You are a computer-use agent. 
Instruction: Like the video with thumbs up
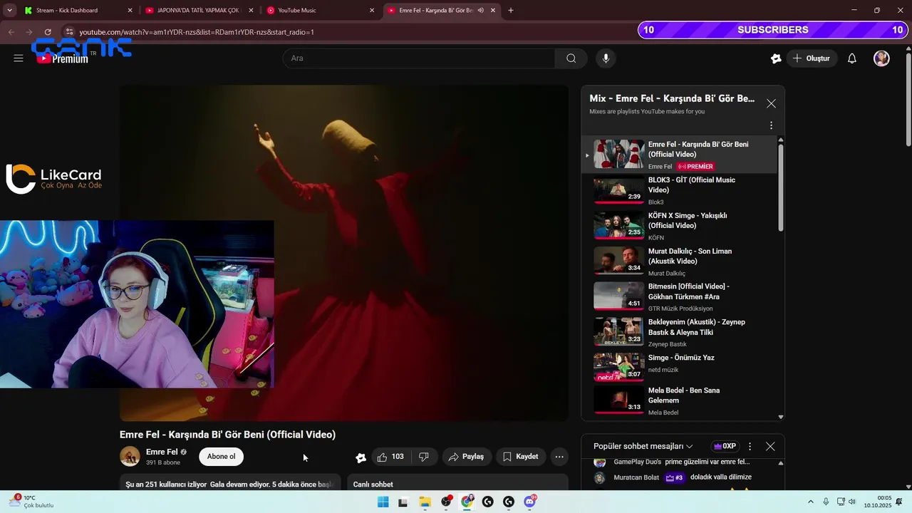[x=390, y=457]
